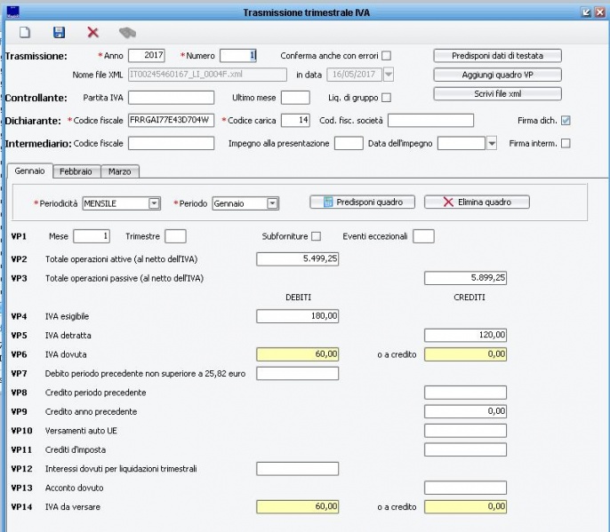Image resolution: width=610 pixels, height=532 pixels.
Task: Open the Periodicità dropdown showing MENSILE
Action: (x=155, y=203)
